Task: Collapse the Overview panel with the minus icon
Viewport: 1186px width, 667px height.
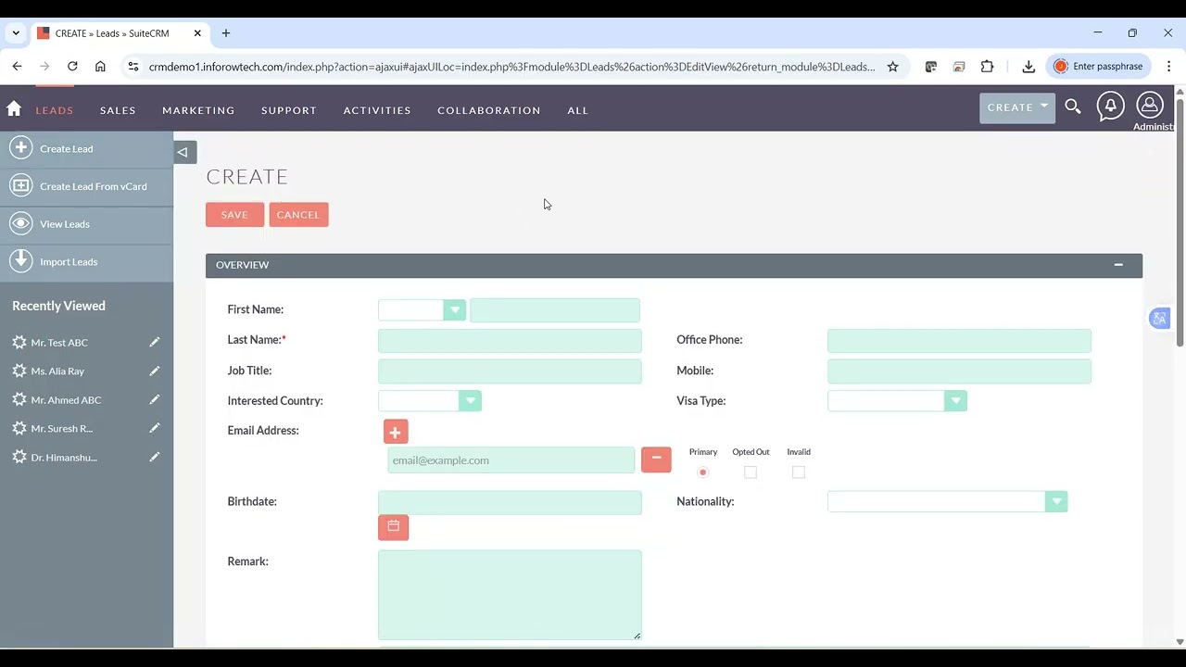Action: click(x=1118, y=265)
